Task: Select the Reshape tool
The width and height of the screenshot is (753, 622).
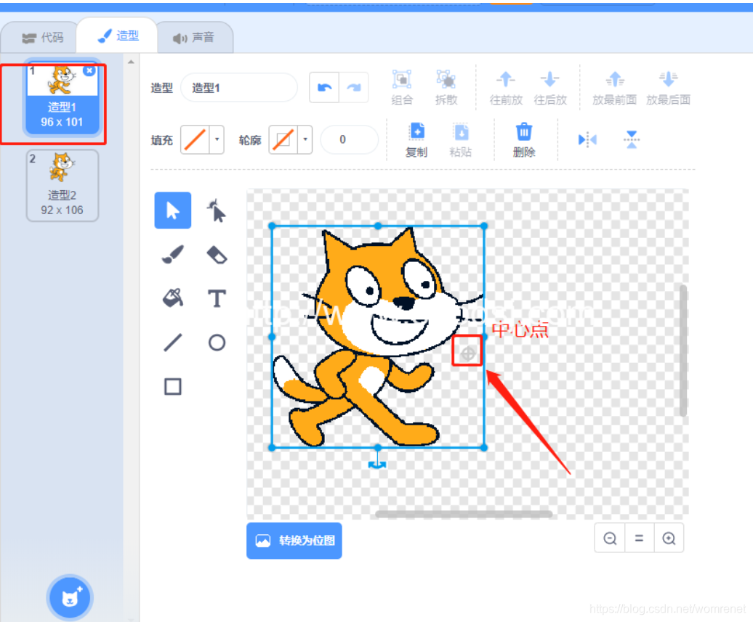Action: coord(217,210)
